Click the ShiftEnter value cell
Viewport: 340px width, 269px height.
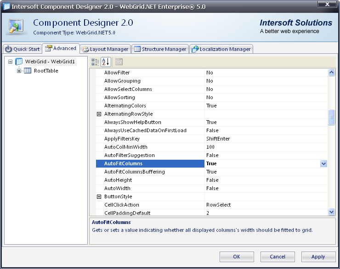point(266,139)
